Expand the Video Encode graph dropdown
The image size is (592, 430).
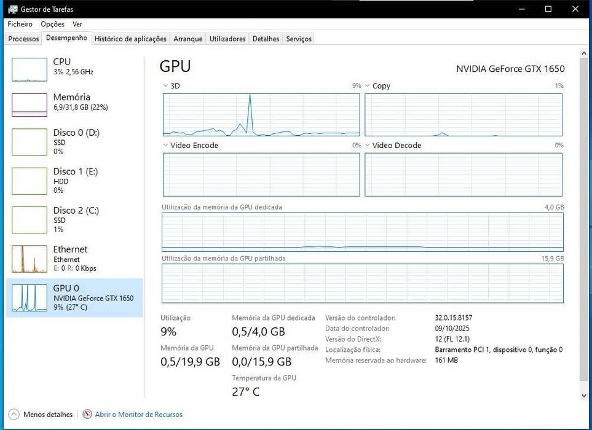166,146
